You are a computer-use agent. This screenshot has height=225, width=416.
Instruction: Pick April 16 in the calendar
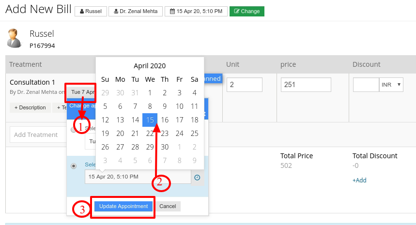click(x=165, y=120)
